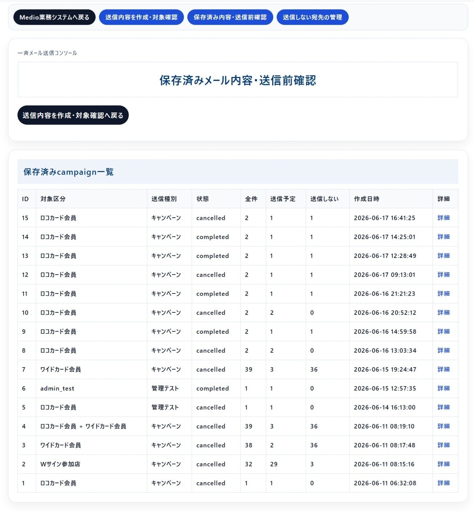Screen dimensions: 474x513
Task: Open the 送信しない宛先の管理 tab
Action: [x=312, y=17]
